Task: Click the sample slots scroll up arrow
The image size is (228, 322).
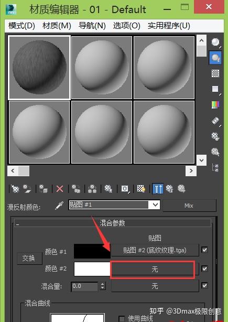Action: tap(201, 40)
